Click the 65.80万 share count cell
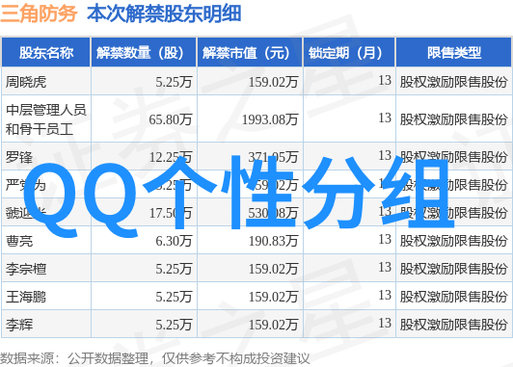The height and width of the screenshot is (367, 513). (x=170, y=119)
